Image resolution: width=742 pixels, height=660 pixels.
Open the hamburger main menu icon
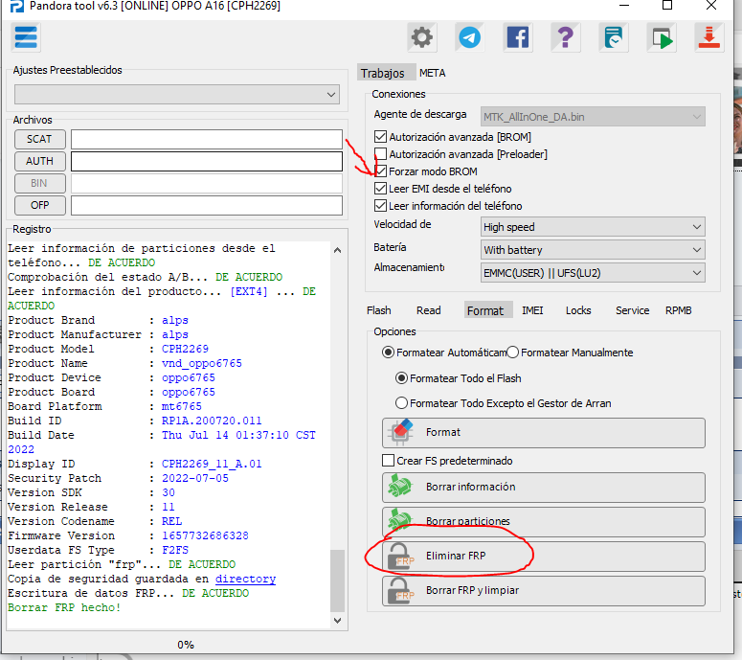(x=26, y=37)
